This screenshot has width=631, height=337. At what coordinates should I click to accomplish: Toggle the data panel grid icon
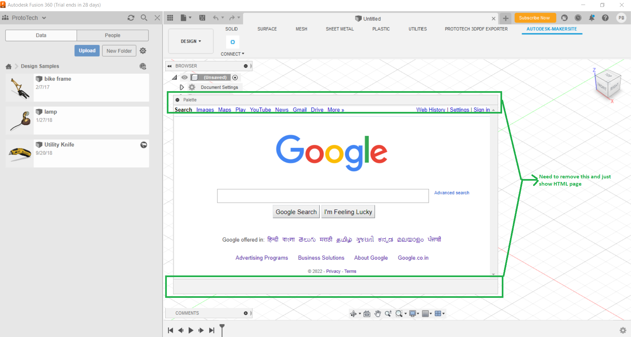[x=170, y=18]
